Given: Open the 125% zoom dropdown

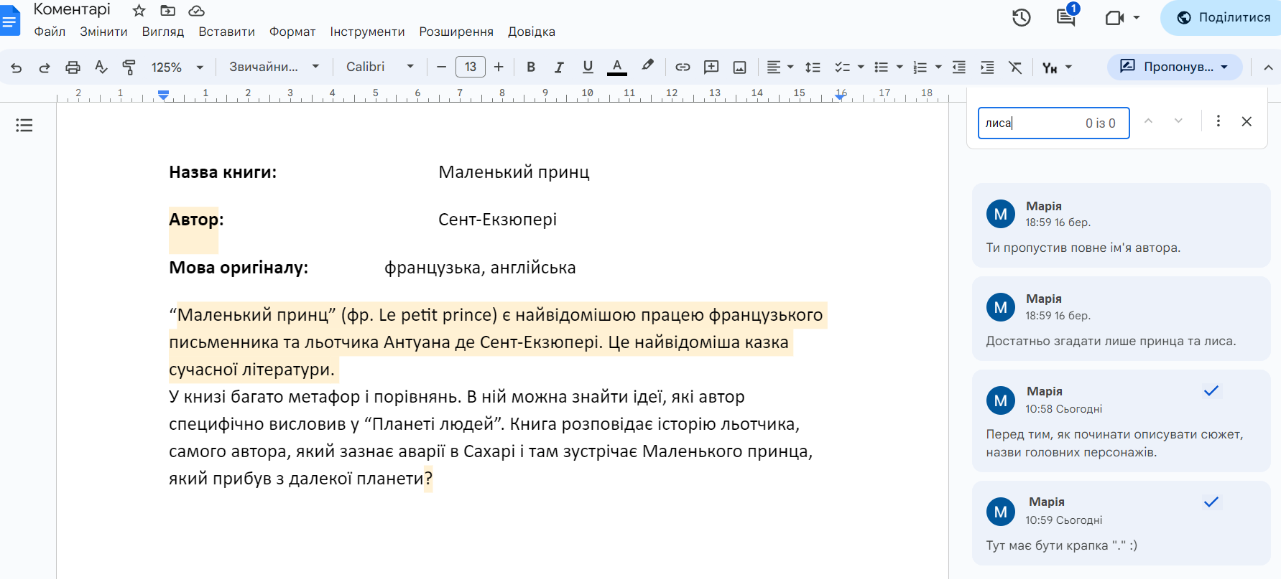Looking at the screenshot, I should click(x=177, y=67).
